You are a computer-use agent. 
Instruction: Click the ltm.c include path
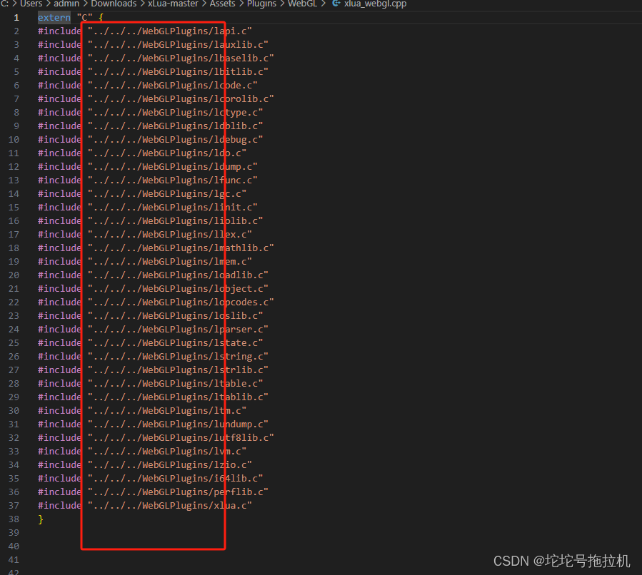167,411
